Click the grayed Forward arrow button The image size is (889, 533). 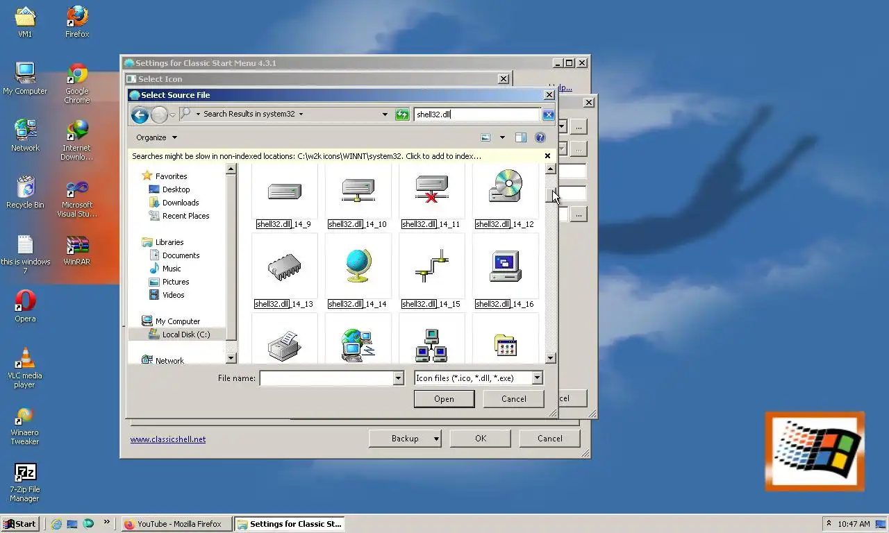click(x=159, y=115)
